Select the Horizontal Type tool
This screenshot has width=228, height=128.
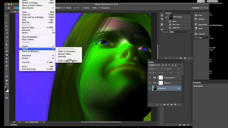pyautogui.click(x=7, y=69)
